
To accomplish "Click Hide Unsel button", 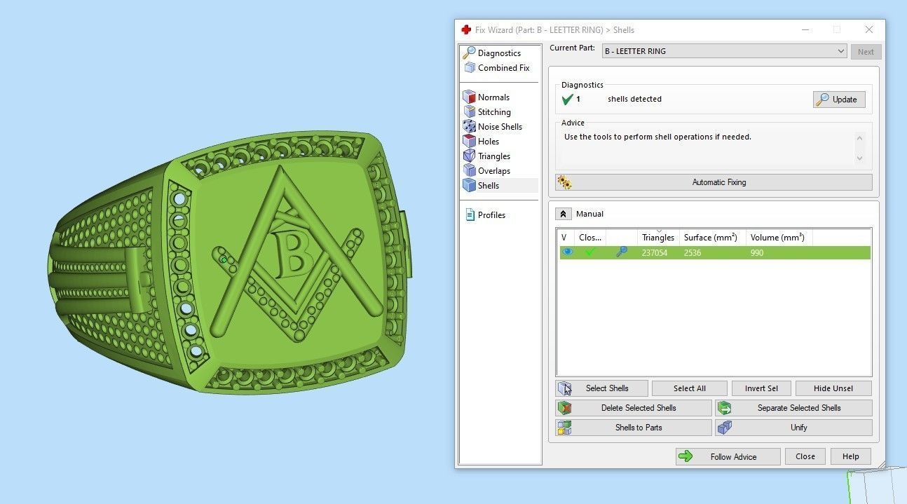I will click(x=833, y=388).
